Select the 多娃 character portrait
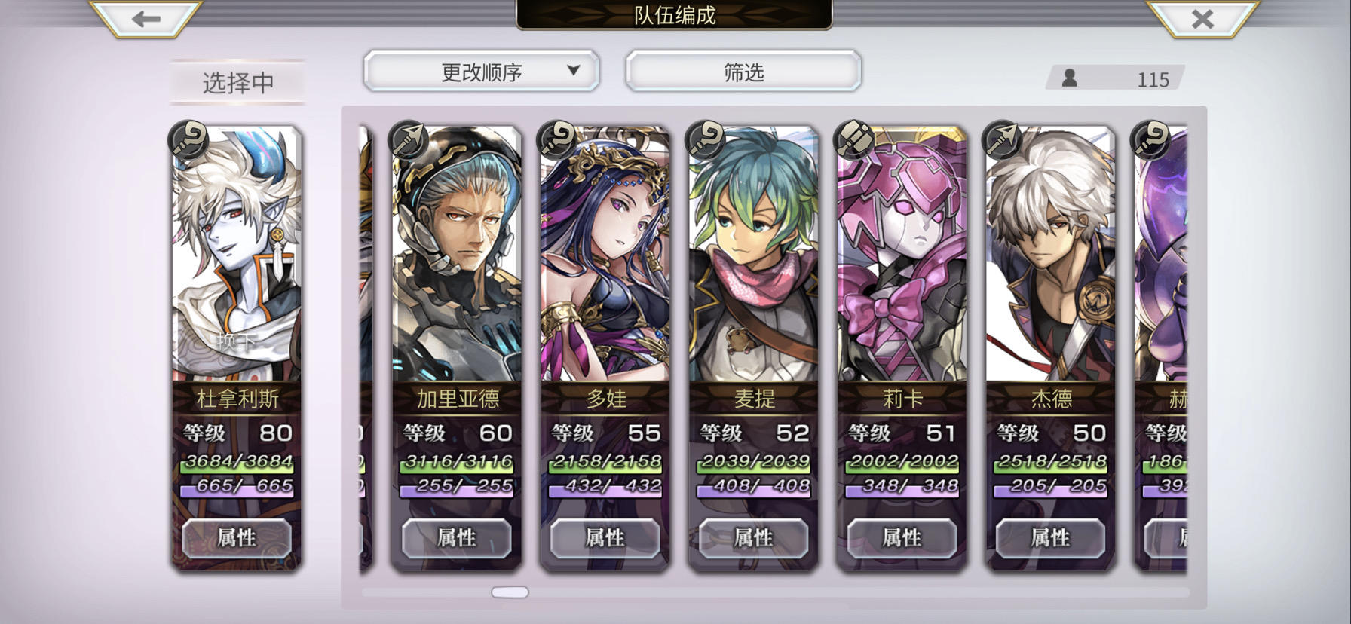This screenshot has width=1351, height=624. [605, 255]
